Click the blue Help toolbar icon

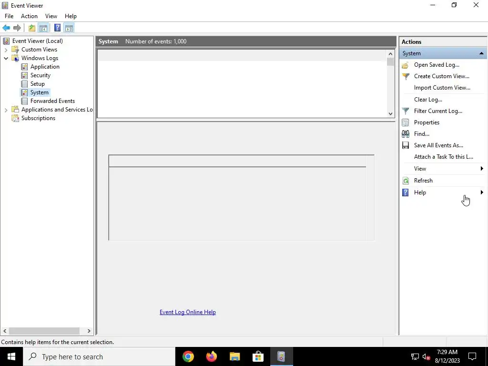pyautogui.click(x=57, y=28)
